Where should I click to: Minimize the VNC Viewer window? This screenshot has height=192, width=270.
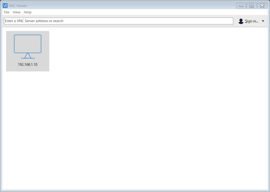pos(241,6)
